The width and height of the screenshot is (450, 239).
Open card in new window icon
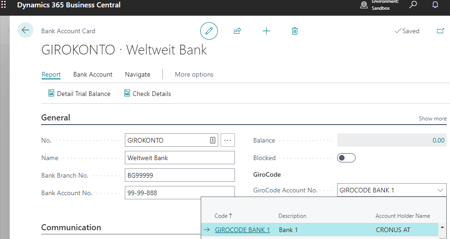[440, 31]
